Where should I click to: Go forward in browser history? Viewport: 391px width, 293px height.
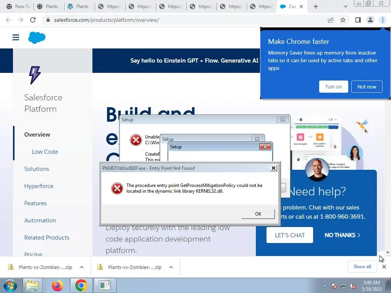[21, 20]
